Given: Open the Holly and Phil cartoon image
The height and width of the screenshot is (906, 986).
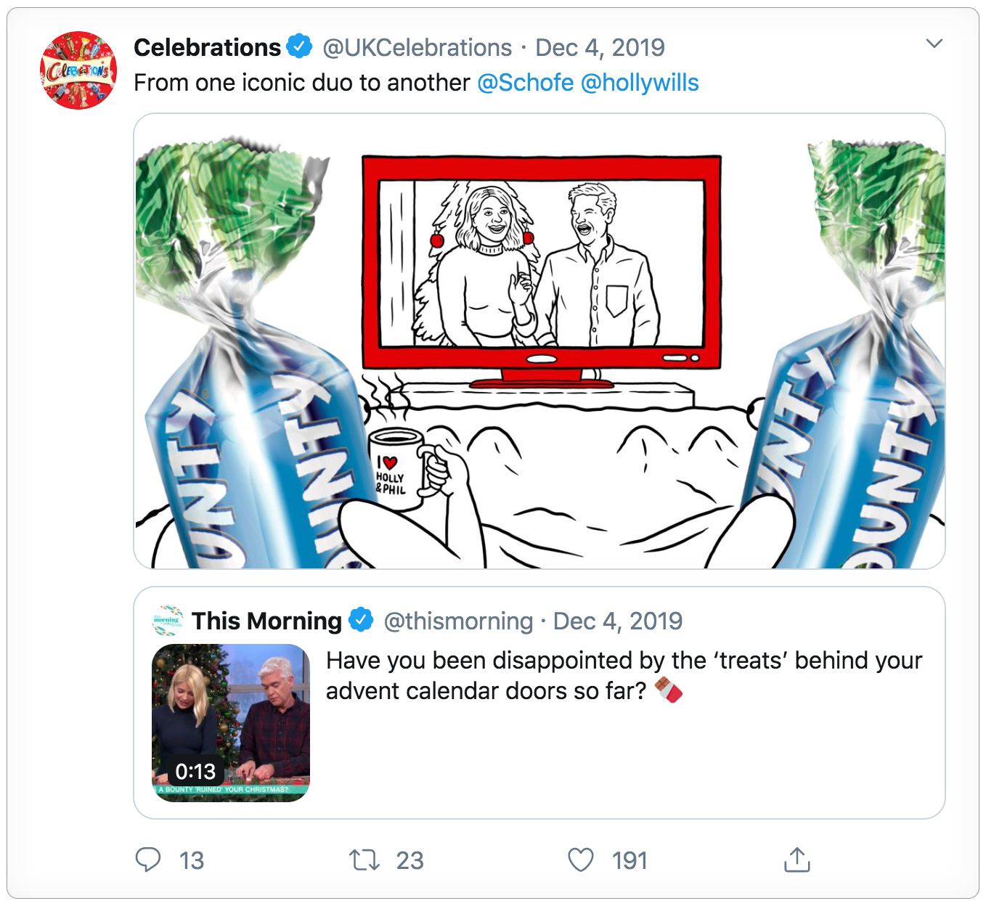Looking at the screenshot, I should [539, 341].
